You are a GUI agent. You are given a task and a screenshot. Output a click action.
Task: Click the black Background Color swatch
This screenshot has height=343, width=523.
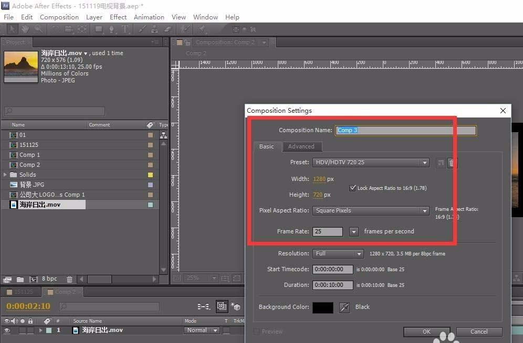(322, 307)
